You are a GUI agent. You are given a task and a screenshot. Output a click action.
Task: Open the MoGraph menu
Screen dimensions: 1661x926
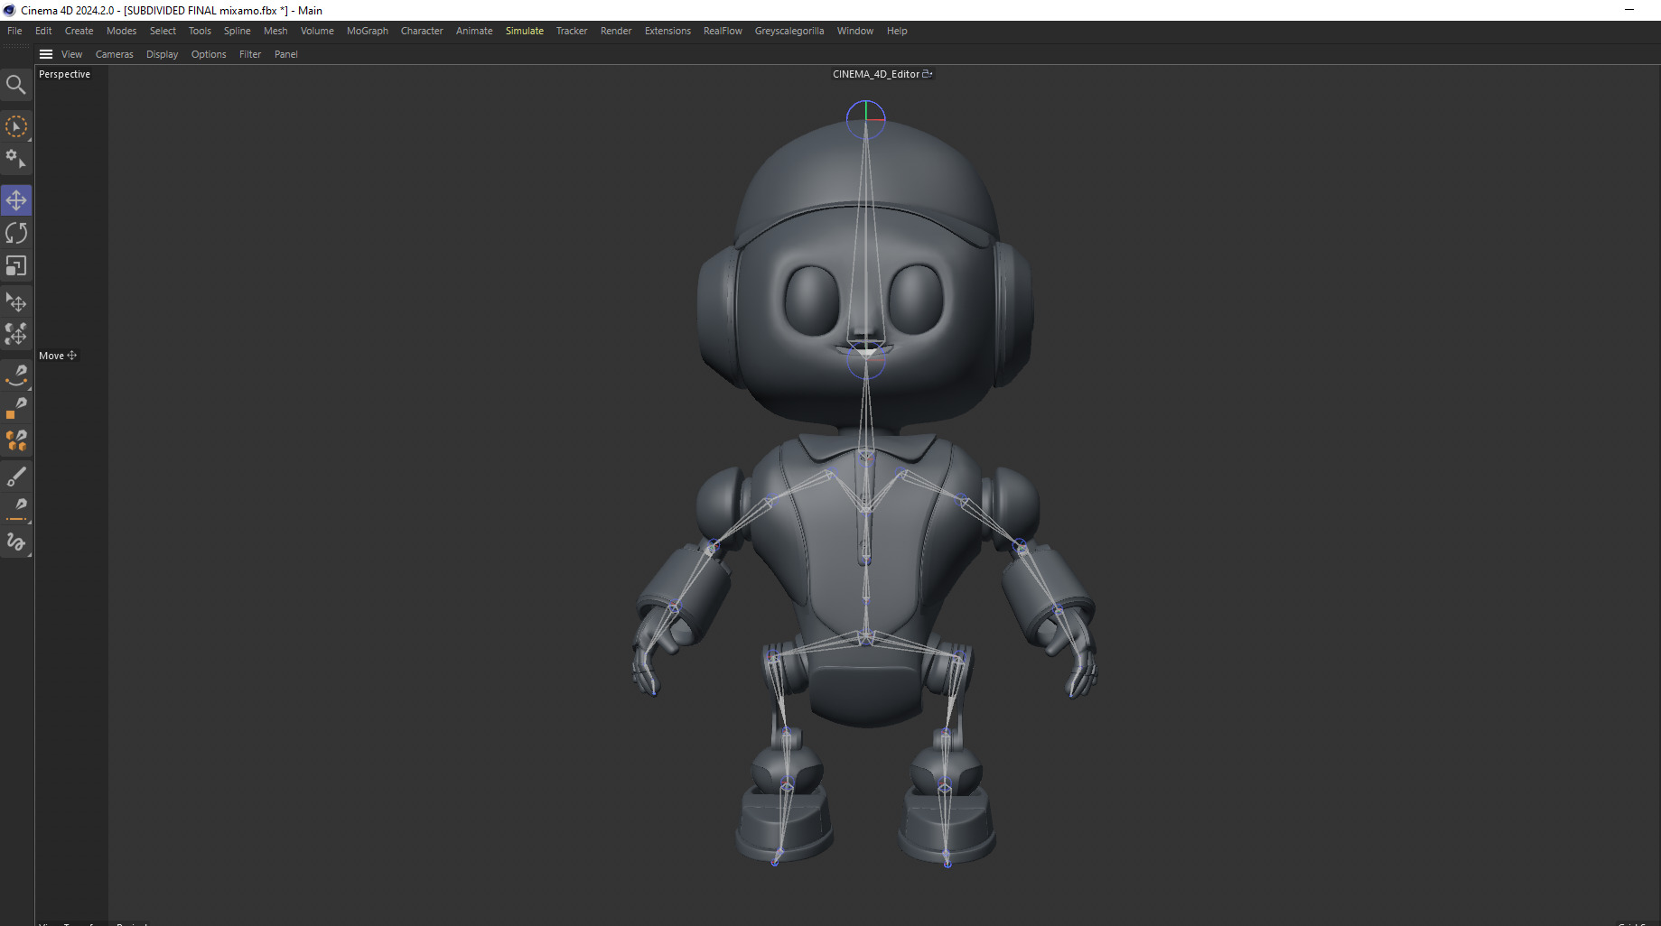[368, 31]
